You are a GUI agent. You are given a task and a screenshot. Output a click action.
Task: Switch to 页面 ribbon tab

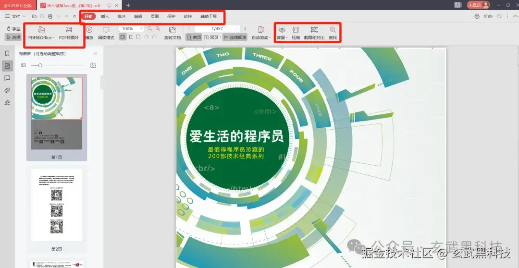click(155, 16)
